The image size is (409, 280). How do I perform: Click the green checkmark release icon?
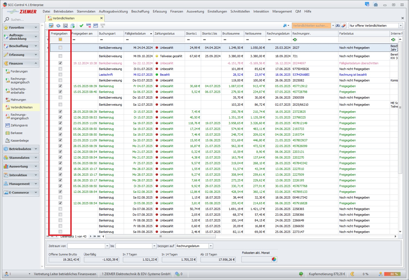(x=81, y=26)
